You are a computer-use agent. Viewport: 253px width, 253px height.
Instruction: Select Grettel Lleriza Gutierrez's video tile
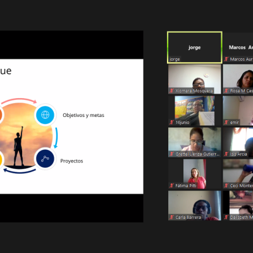(195, 142)
